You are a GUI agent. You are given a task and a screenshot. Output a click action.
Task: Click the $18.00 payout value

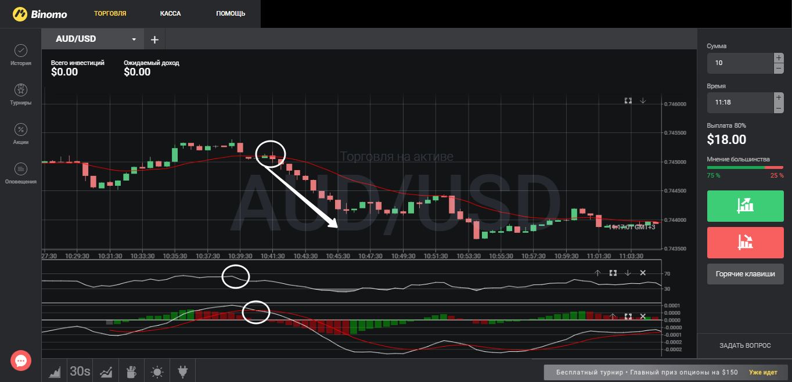[726, 139]
